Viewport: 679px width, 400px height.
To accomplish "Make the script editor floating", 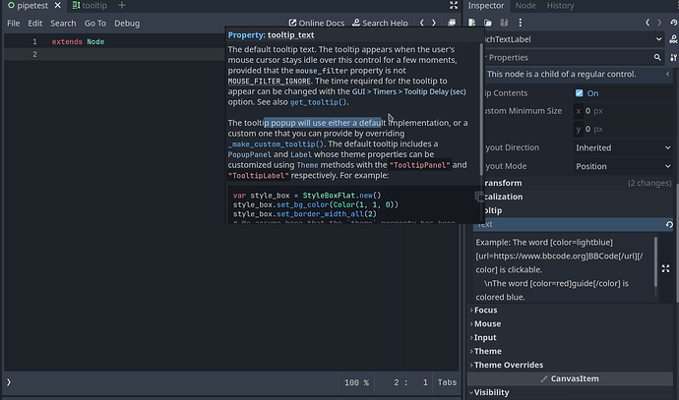I will [452, 23].
